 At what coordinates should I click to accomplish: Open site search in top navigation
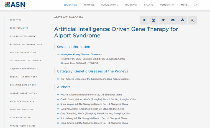196,5
